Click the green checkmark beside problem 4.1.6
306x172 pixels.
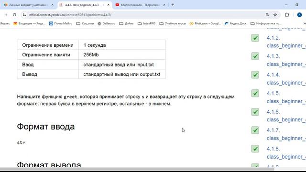click(255, 112)
